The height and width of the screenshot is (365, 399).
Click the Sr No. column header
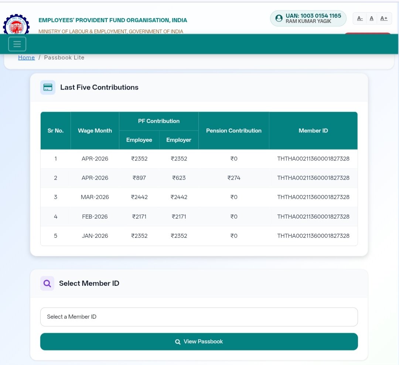tap(55, 131)
